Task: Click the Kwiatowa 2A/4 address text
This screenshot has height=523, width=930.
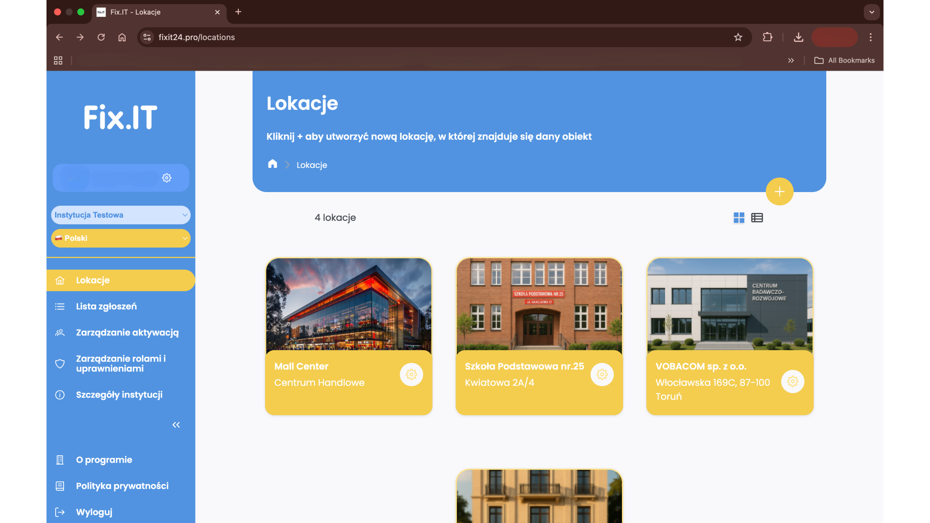Action: point(500,382)
